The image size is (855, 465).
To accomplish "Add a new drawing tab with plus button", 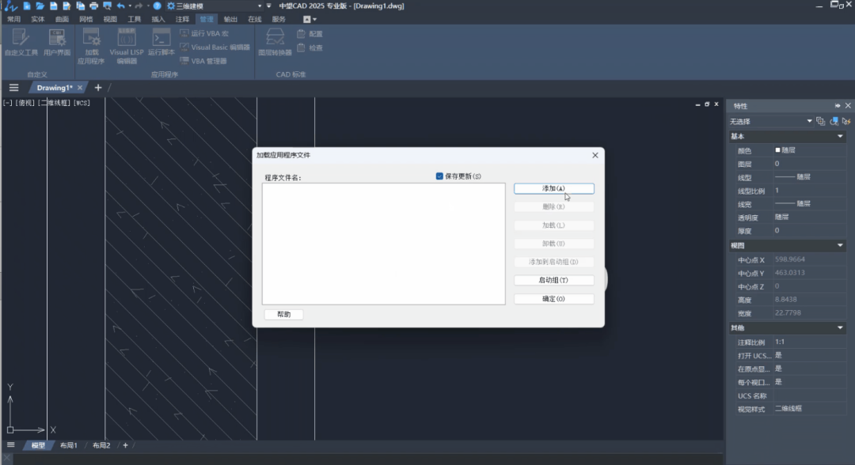I will point(98,88).
